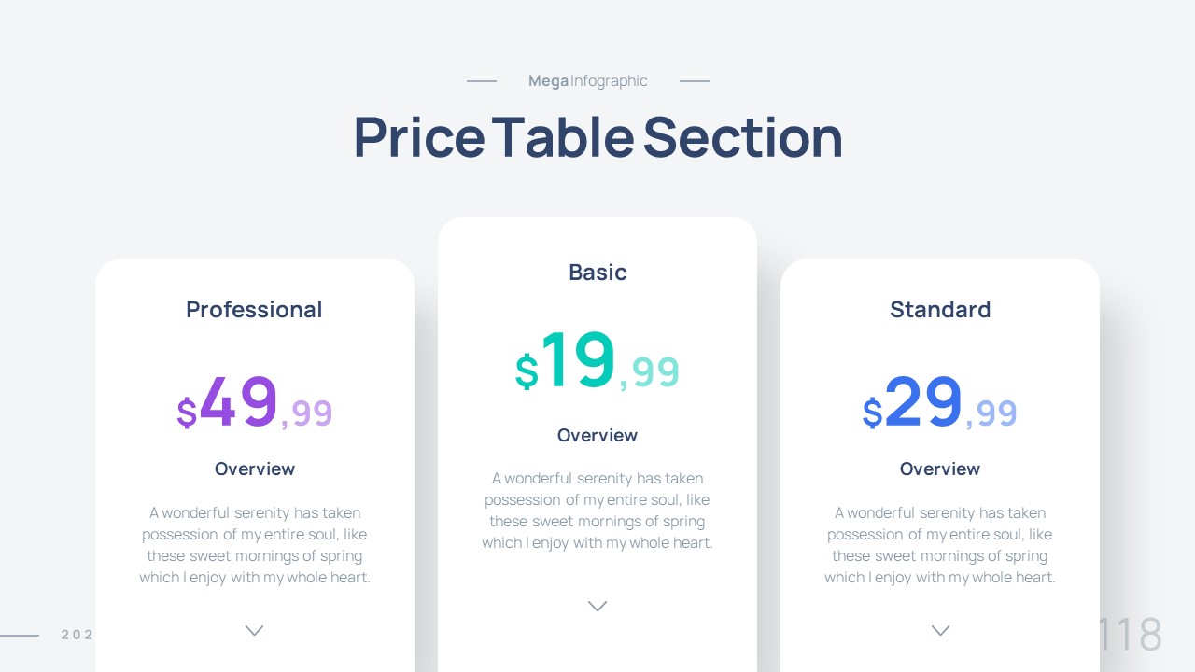Click the Standard plan description paragraph

[x=940, y=545]
